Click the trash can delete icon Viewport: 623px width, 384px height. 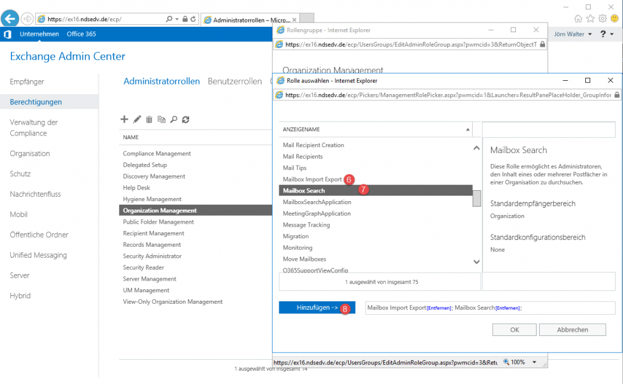tap(149, 120)
